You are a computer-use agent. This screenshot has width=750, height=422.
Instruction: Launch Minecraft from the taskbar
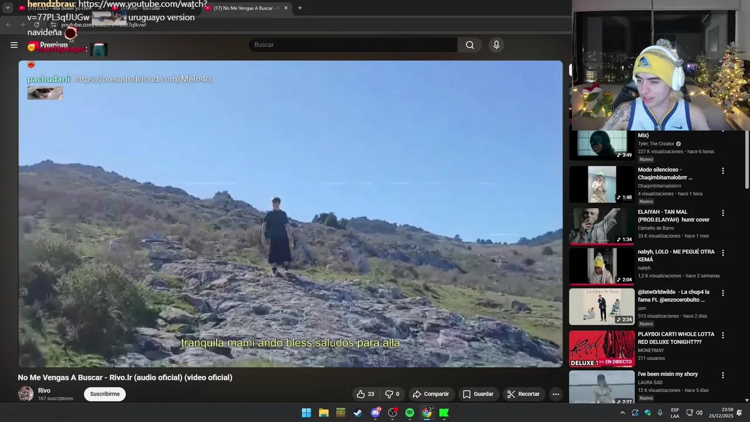tap(340, 413)
